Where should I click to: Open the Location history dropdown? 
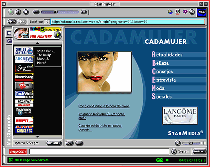tap(47, 22)
